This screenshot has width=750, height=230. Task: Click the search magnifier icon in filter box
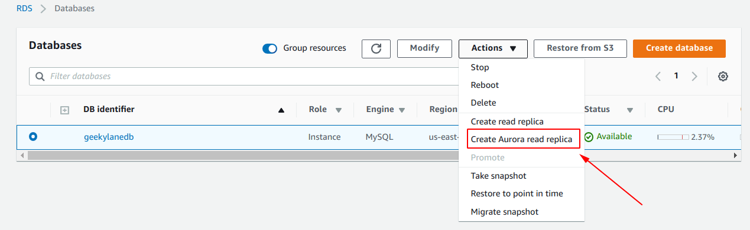[40, 76]
